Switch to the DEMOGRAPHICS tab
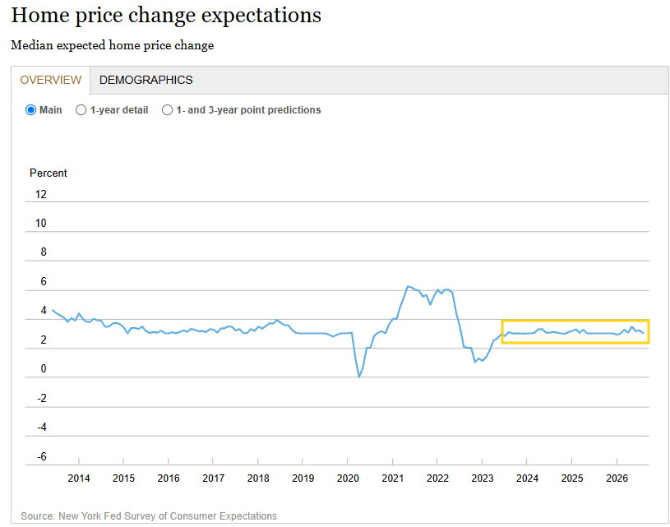670x527 pixels. (146, 80)
